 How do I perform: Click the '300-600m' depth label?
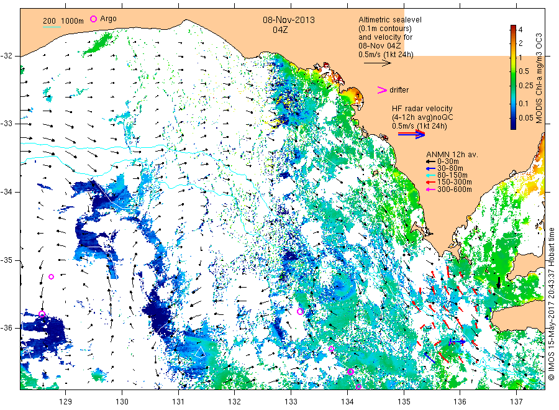pyautogui.click(x=455, y=189)
